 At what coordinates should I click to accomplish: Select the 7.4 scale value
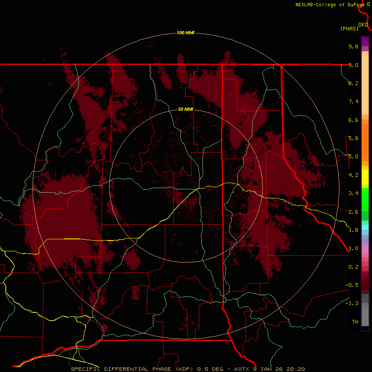point(353,102)
